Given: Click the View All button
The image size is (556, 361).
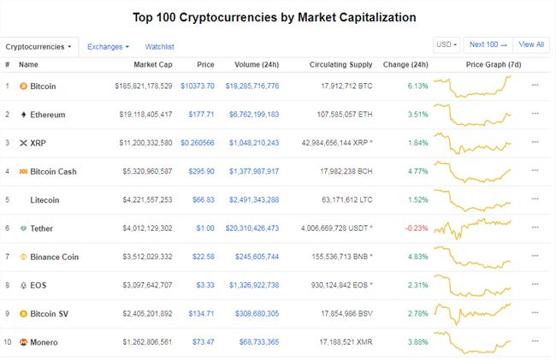Looking at the screenshot, I should pyautogui.click(x=531, y=44).
